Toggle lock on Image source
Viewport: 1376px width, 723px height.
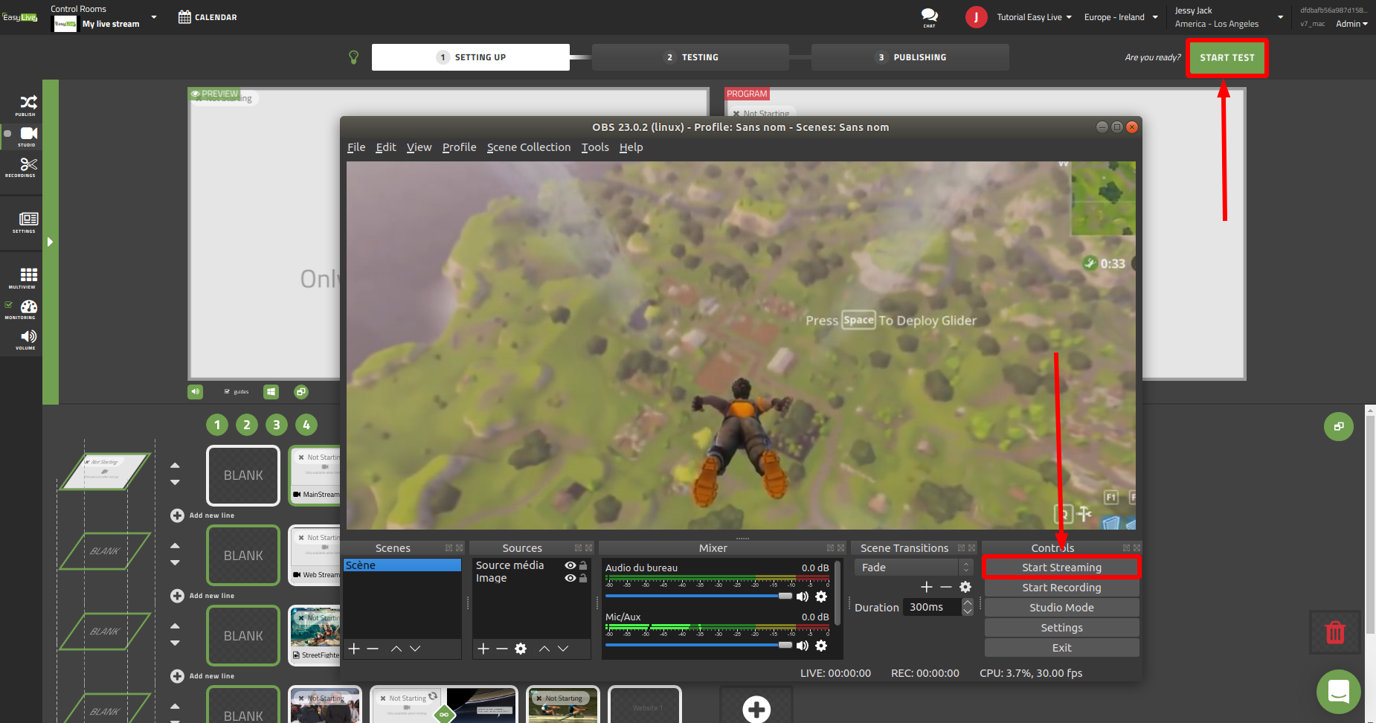pyautogui.click(x=583, y=578)
